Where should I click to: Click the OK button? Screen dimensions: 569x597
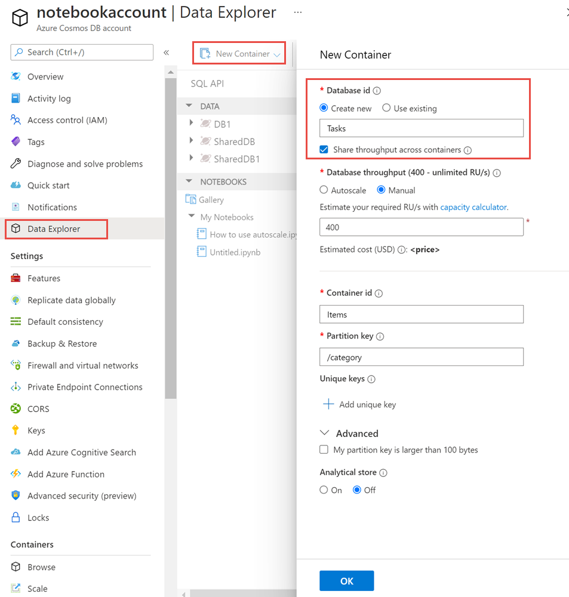click(x=346, y=580)
